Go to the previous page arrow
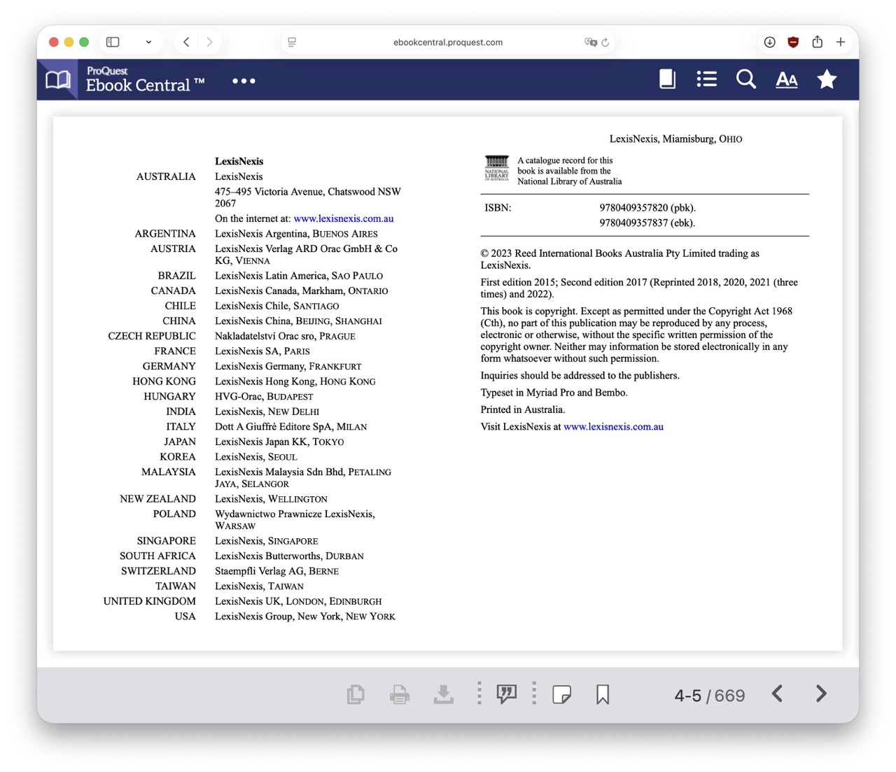 [x=777, y=694]
